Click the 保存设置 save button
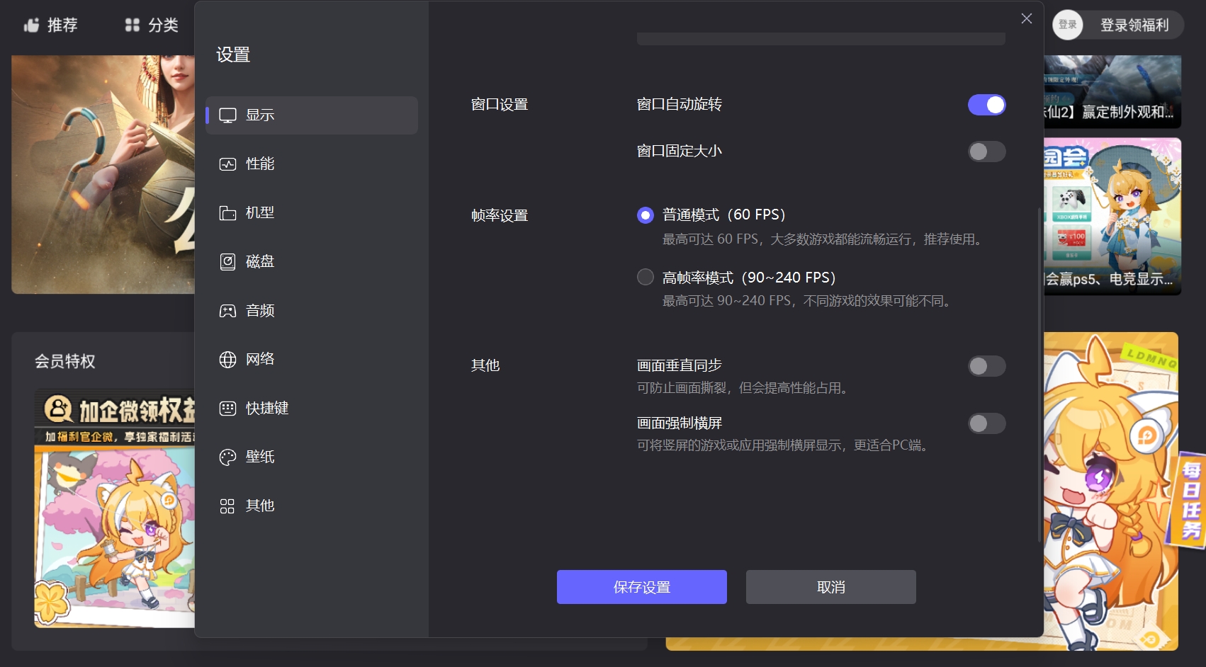This screenshot has width=1206, height=667. coord(641,586)
